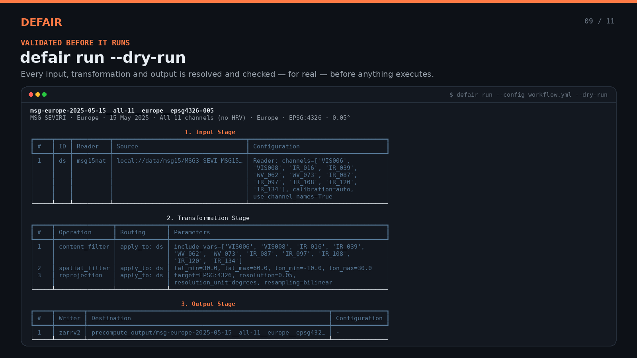The width and height of the screenshot is (637, 358).
Task: Click the 'Configuration' header in Output Stage table
Action: pyautogui.click(x=359, y=318)
